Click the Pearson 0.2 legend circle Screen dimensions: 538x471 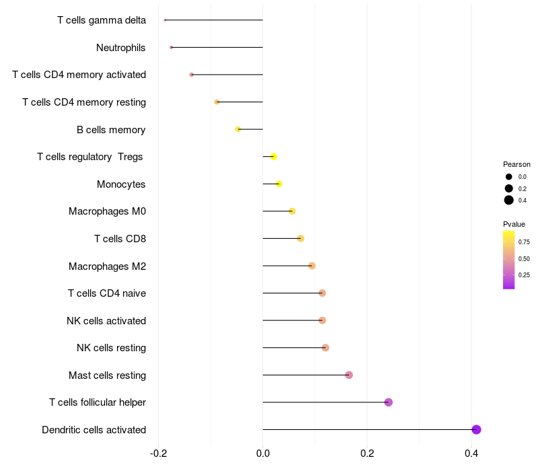(x=508, y=188)
